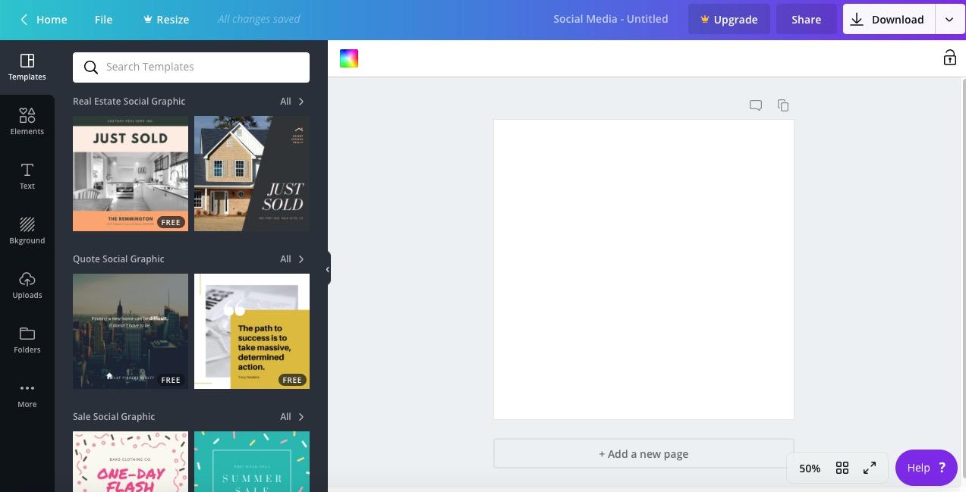Open the More sidebar options

tap(27, 395)
